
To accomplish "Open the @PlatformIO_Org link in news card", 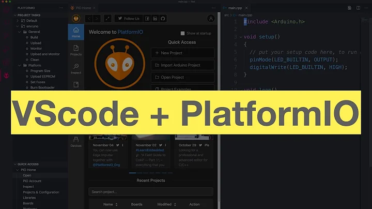I will coord(106,165).
